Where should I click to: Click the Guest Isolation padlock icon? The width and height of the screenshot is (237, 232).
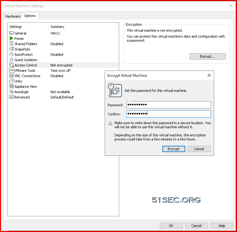[12, 60]
